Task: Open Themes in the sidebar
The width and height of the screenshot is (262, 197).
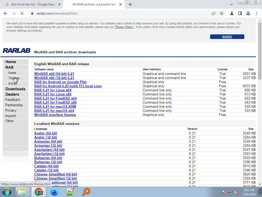Action: tap(14, 78)
